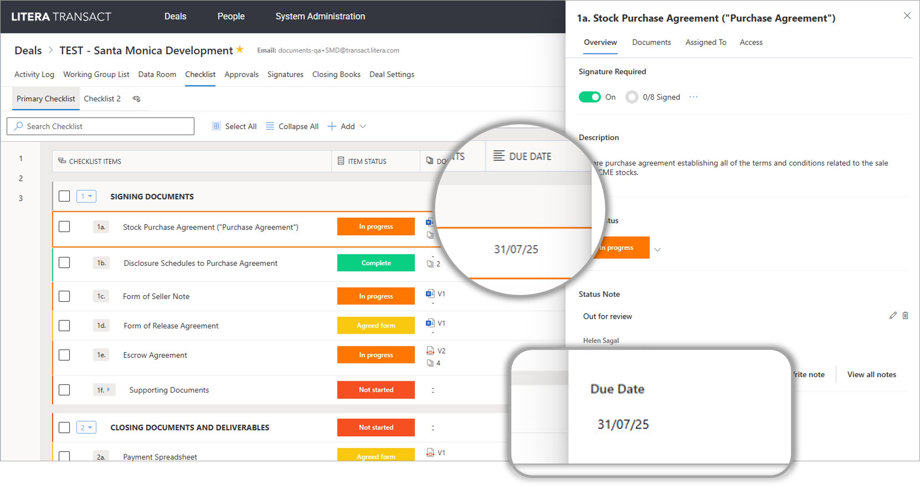Delete the Out for review status note
The image size is (920, 486).
pyautogui.click(x=905, y=315)
